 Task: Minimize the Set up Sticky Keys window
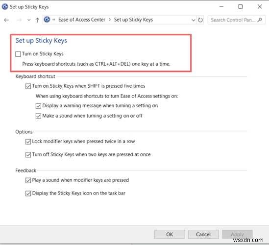(x=221, y=6)
